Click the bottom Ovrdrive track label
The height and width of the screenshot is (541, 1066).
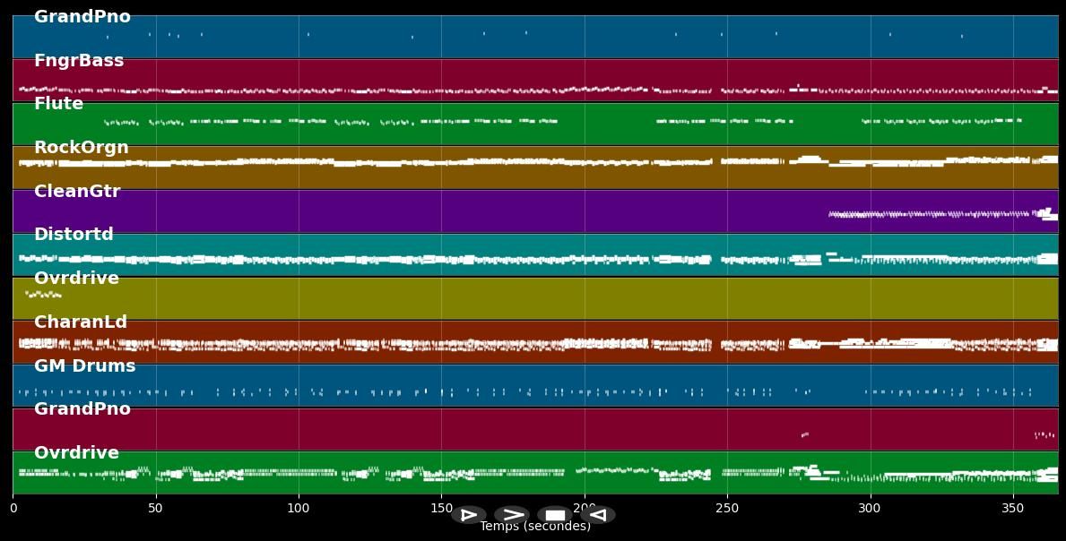pyautogui.click(x=76, y=453)
